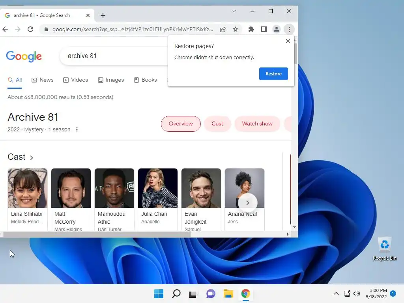Dismiss the Restore pages popup

(x=288, y=41)
